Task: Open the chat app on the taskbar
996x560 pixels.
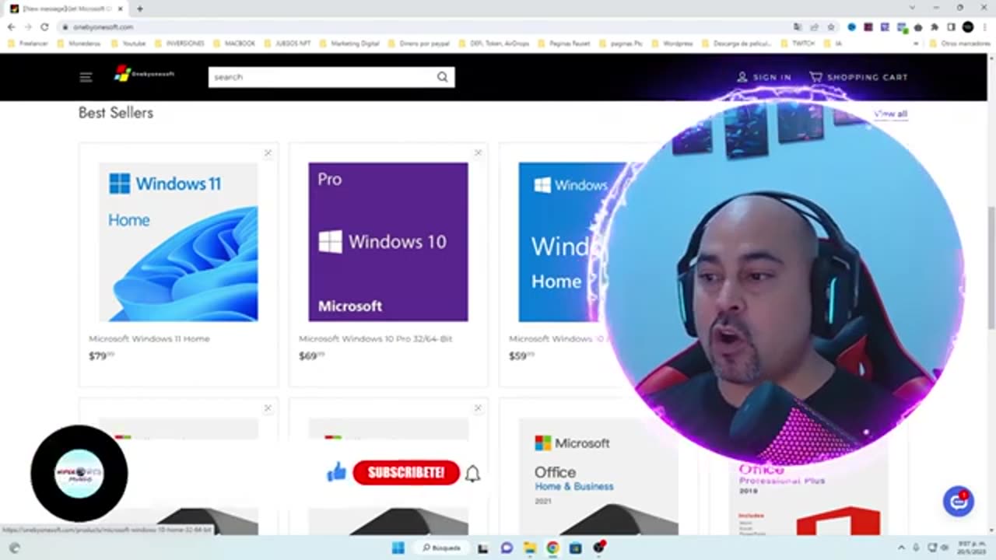Action: (507, 548)
